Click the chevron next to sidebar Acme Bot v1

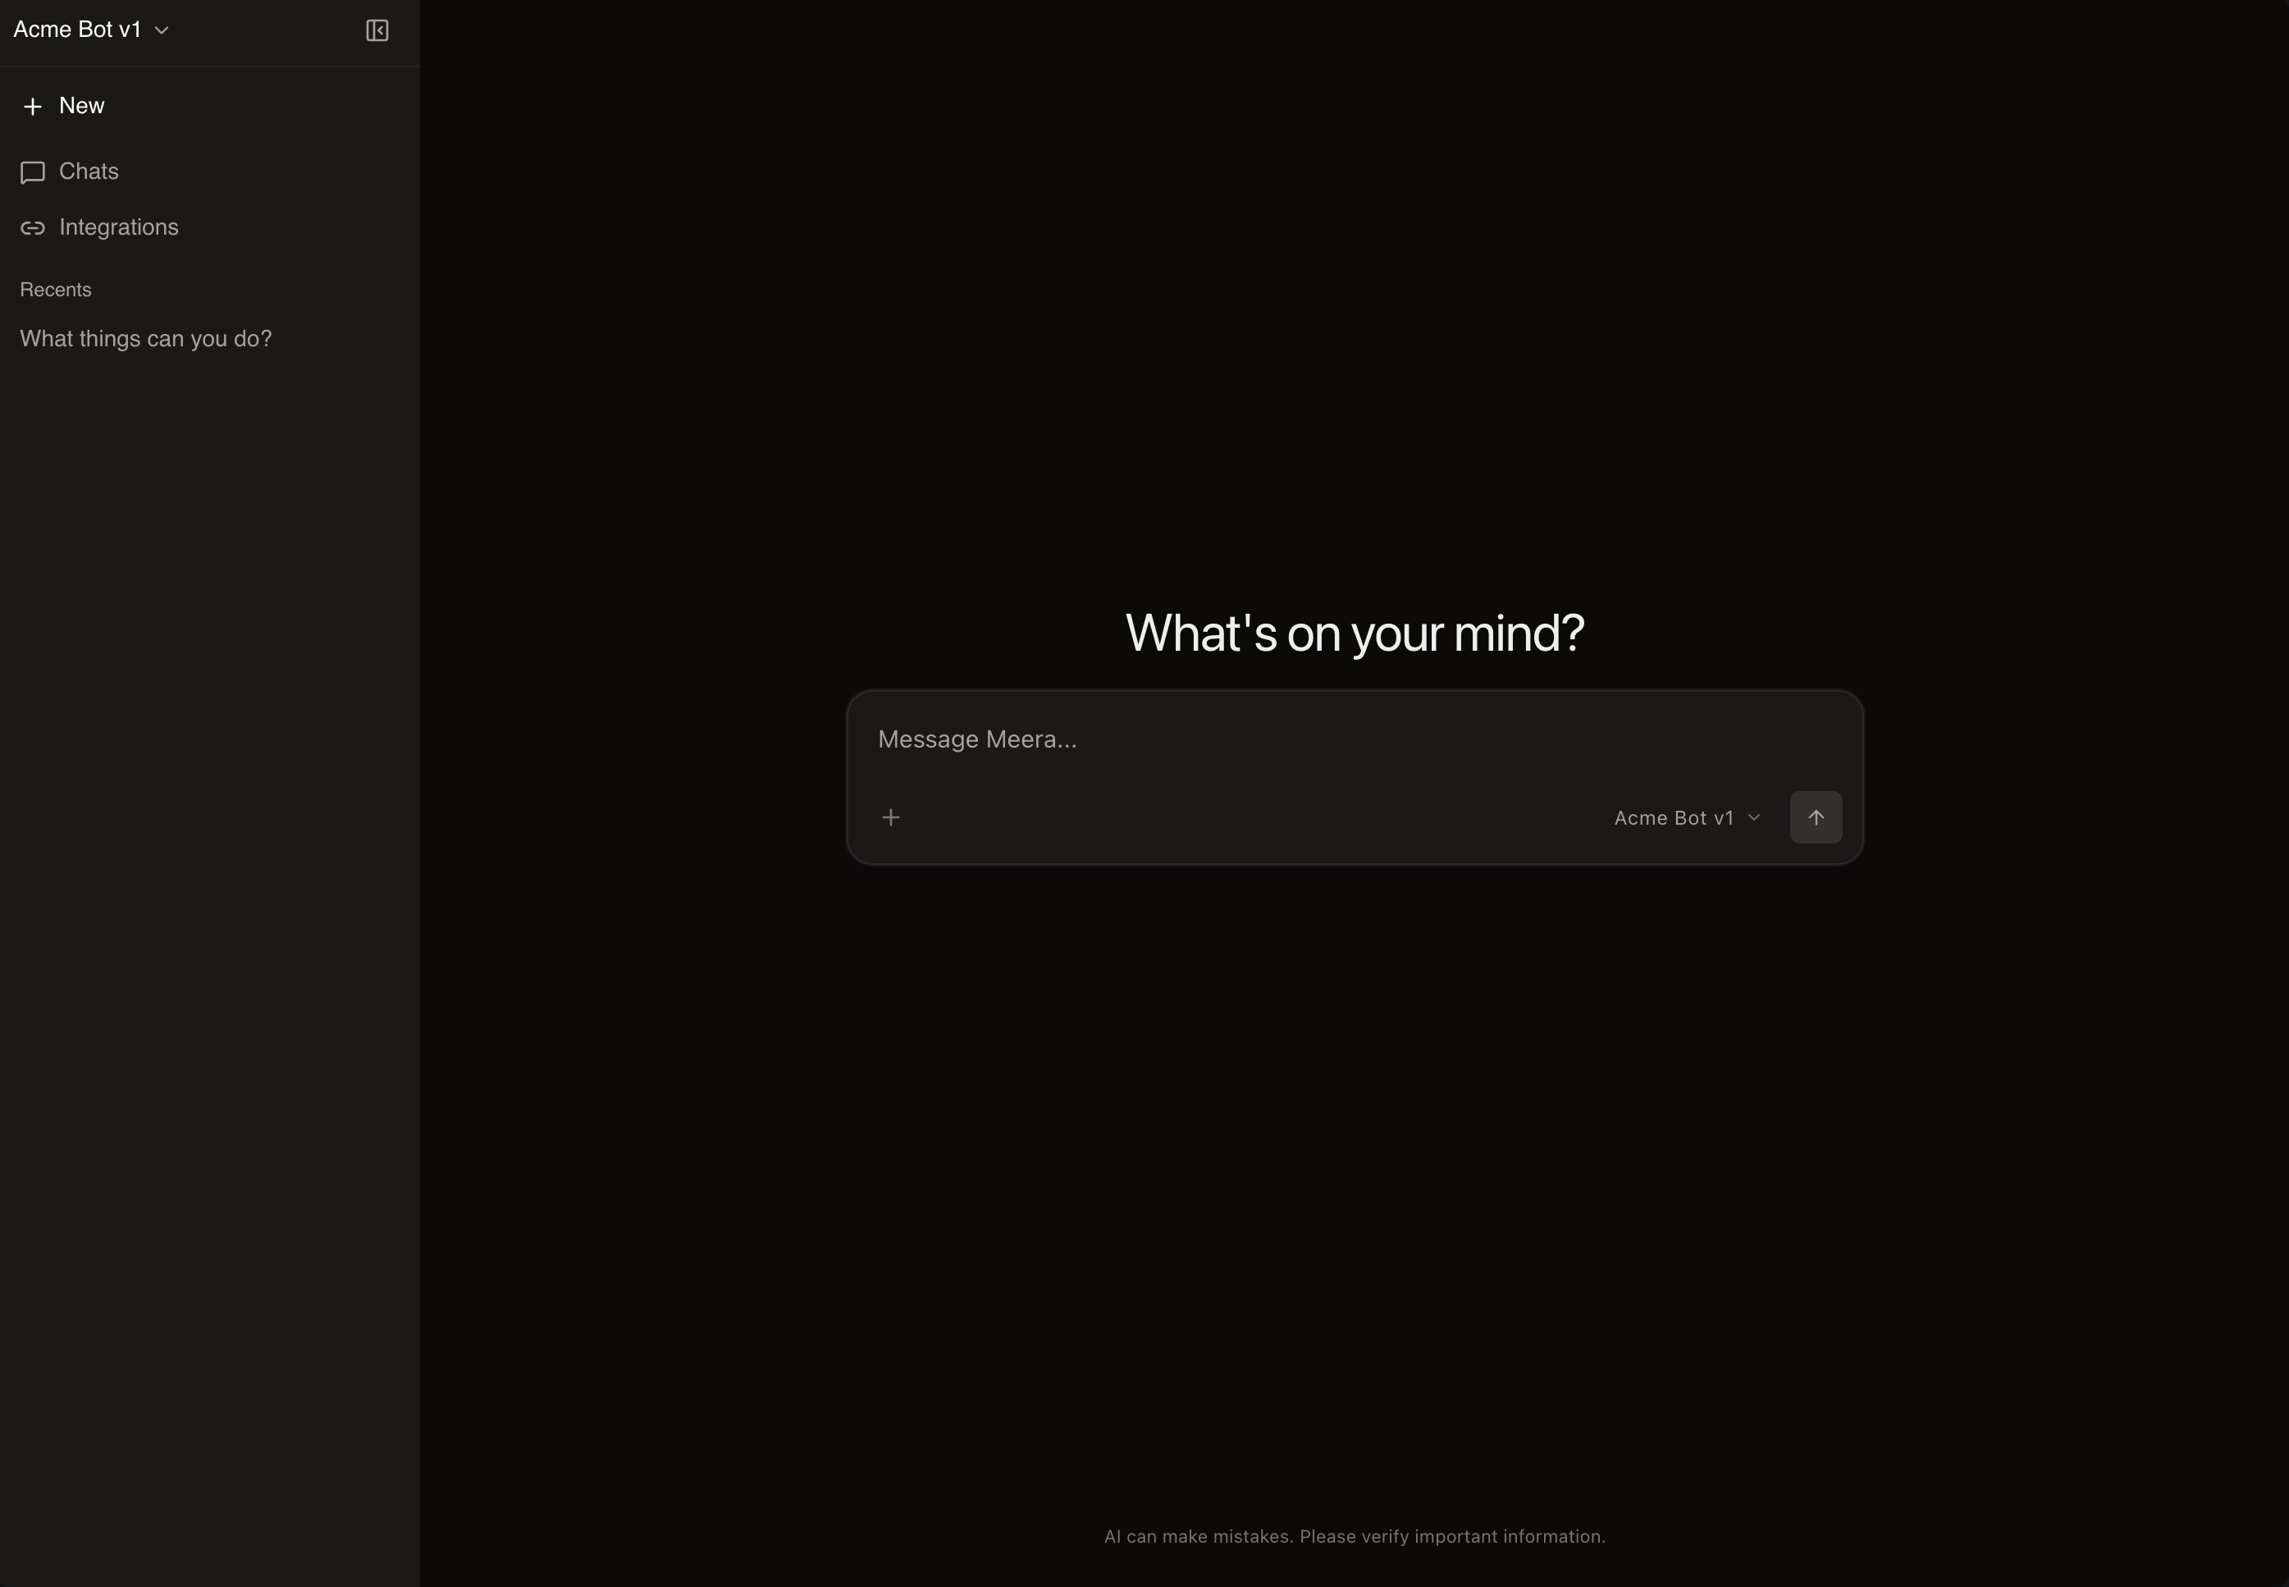point(162,31)
